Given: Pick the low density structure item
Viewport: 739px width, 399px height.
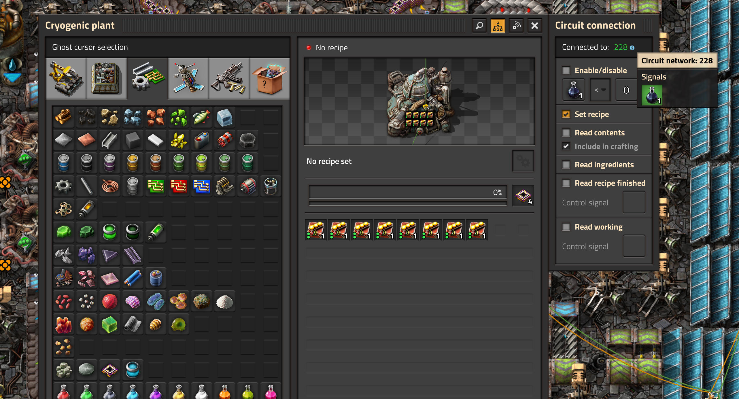Looking at the screenshot, I should pos(64,209).
